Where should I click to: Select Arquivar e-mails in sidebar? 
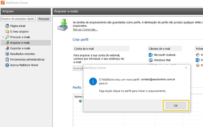tap(20, 43)
